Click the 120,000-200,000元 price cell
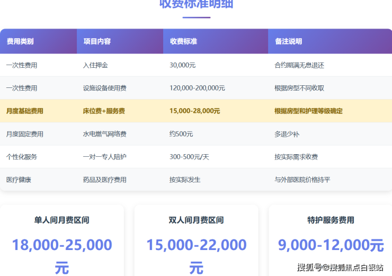Viewport: 392px width, 276px height. tap(197, 88)
